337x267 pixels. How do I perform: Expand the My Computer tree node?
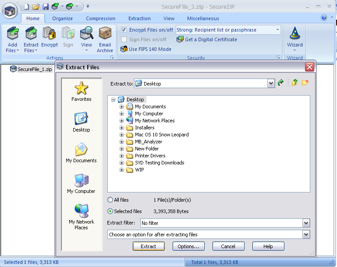pos(122,114)
